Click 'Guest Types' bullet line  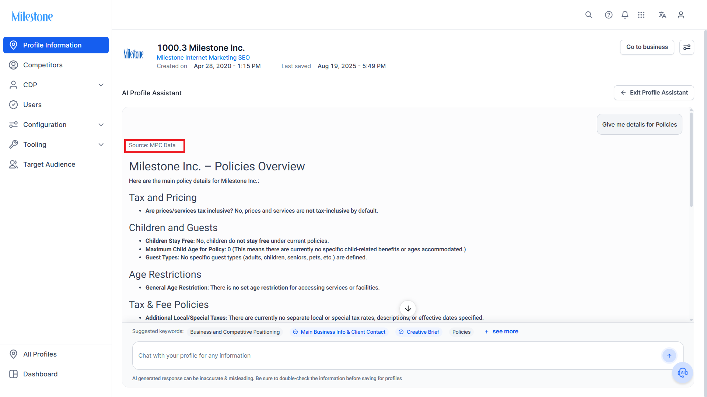point(256,258)
